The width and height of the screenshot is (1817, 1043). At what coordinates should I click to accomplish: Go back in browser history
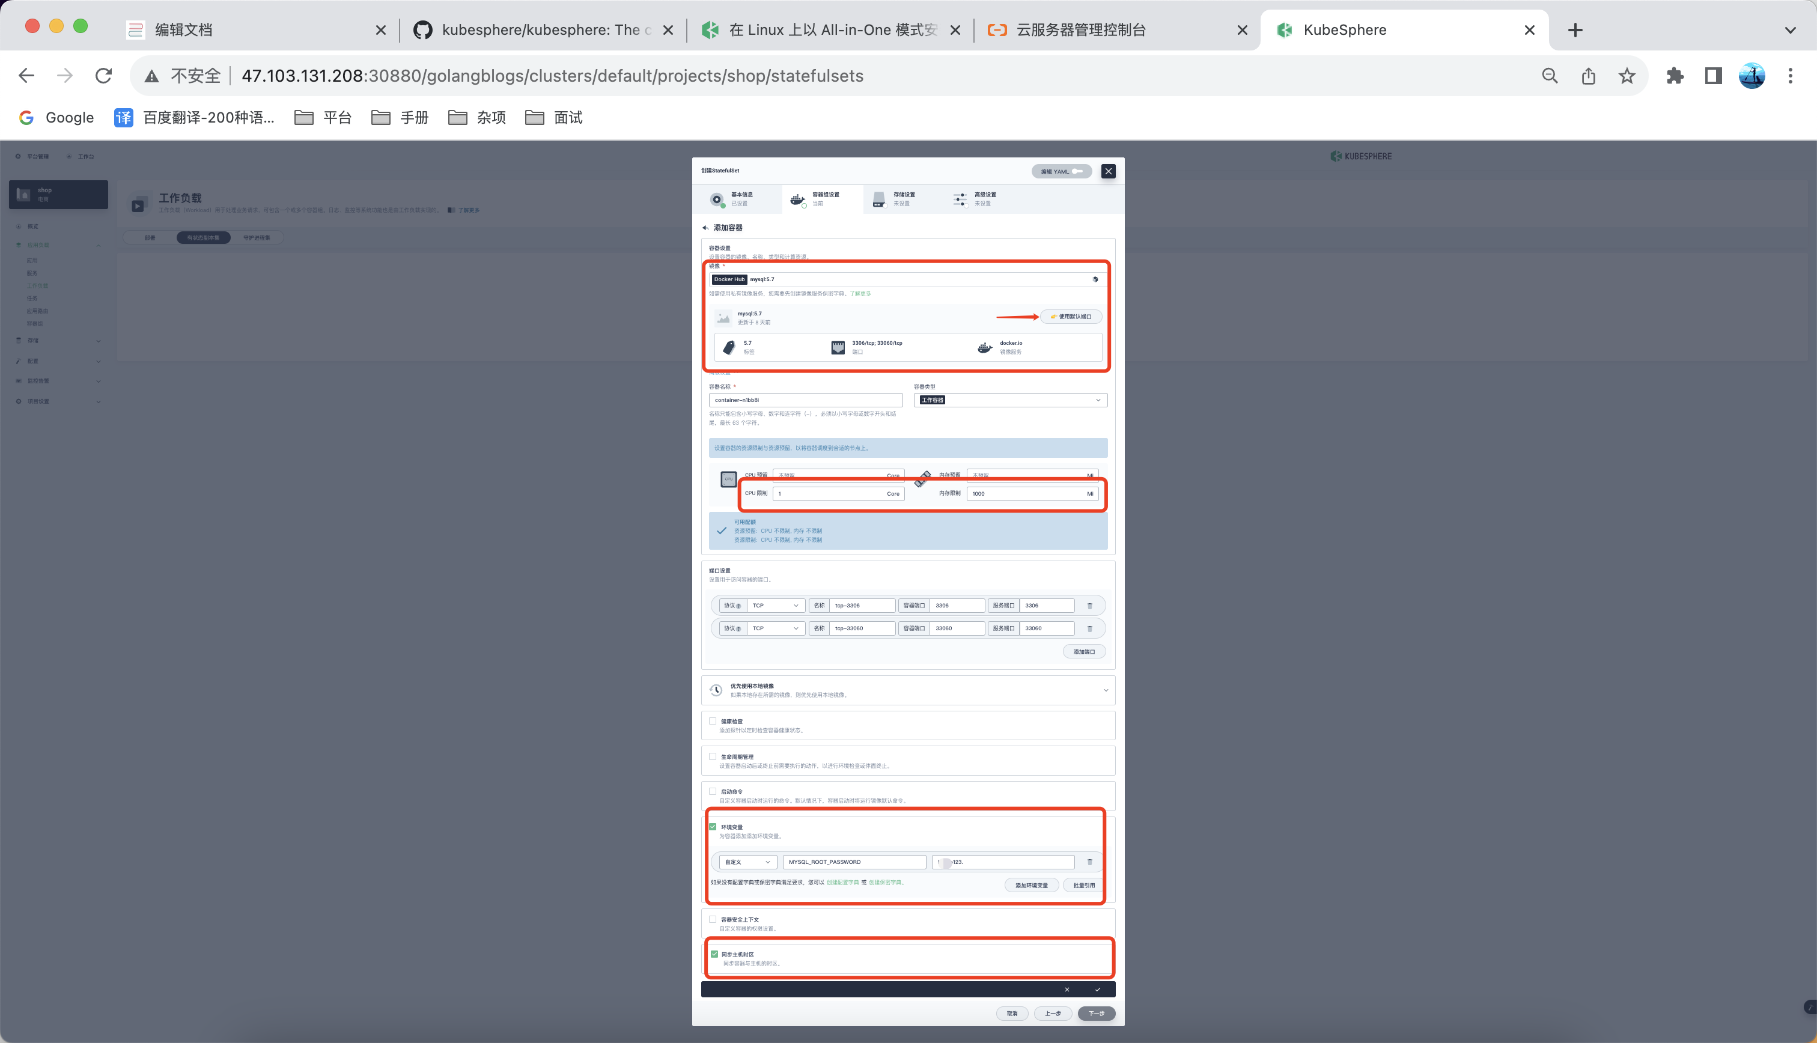point(26,76)
